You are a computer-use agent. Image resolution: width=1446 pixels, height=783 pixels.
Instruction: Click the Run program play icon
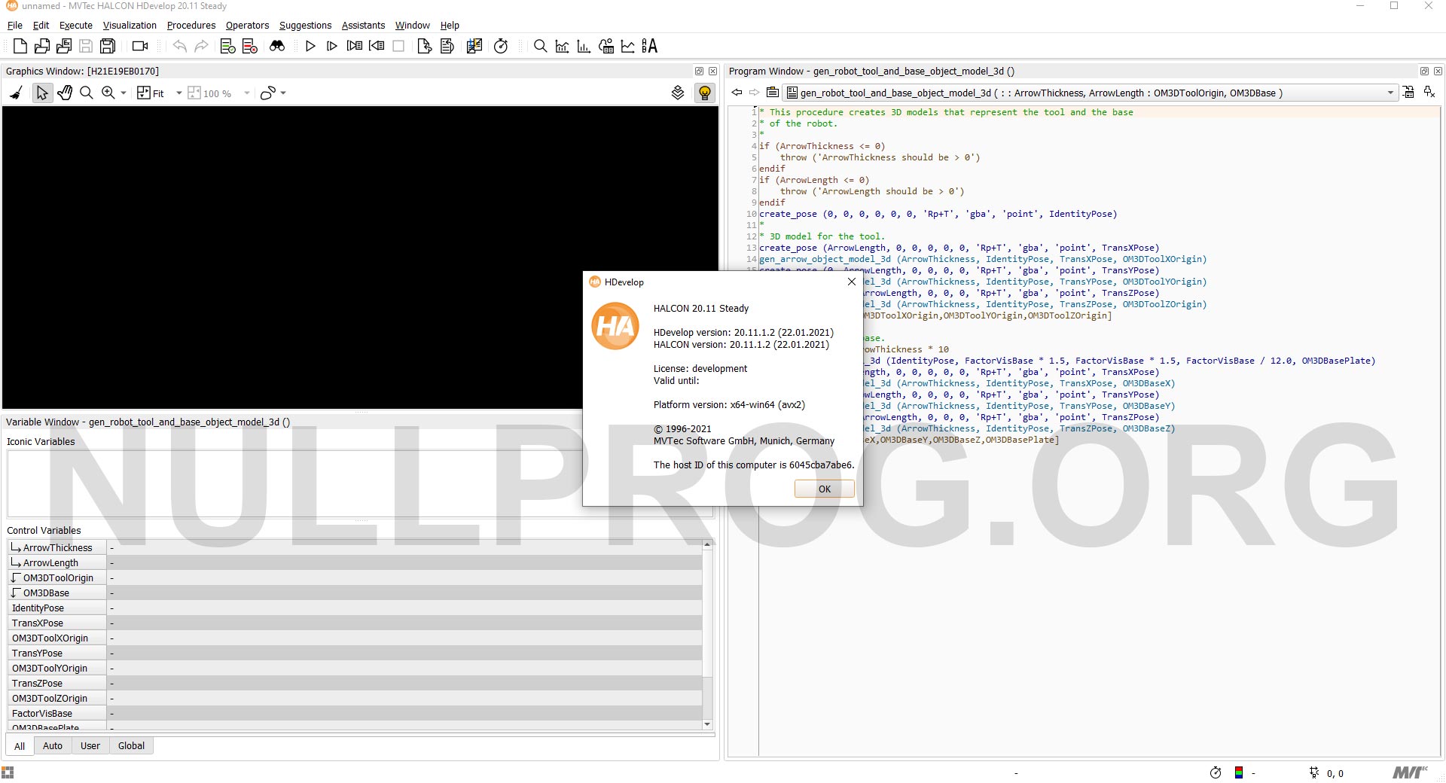pos(310,47)
